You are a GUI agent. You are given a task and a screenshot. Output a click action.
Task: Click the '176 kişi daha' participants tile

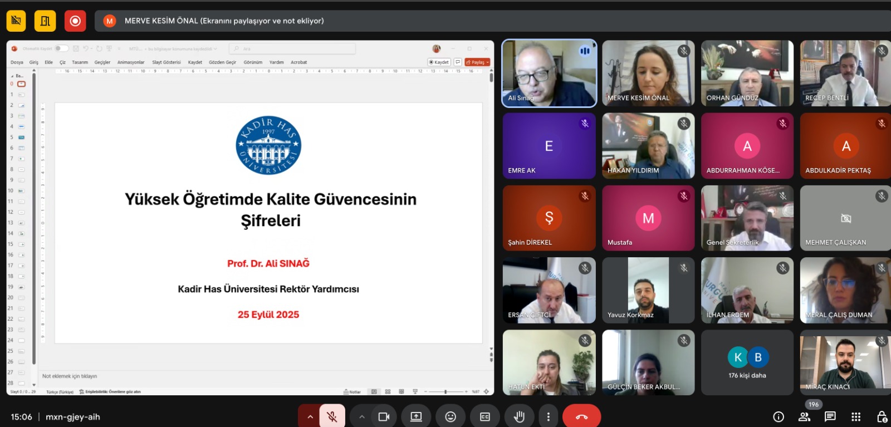point(747,362)
